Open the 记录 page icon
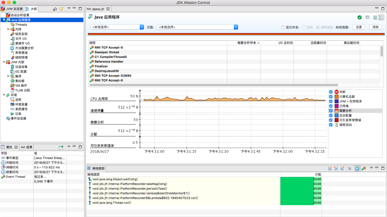 pos(12,114)
